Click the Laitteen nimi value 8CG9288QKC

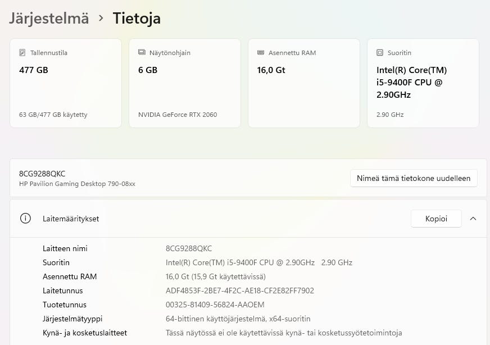189,248
